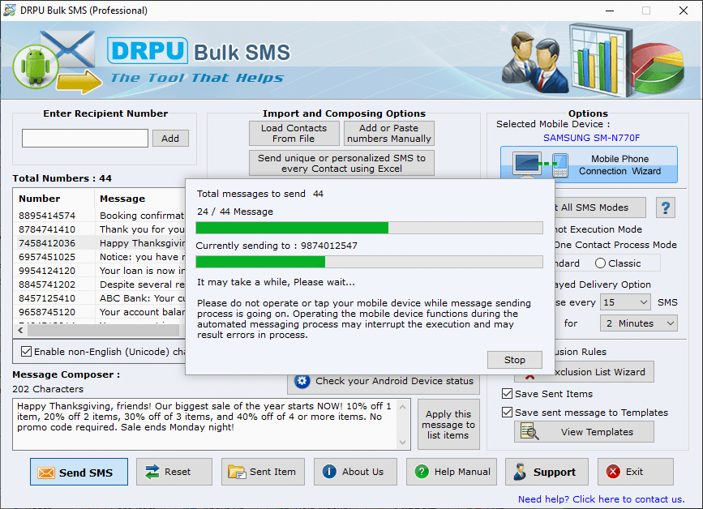Click the Android envelope logo in banner

point(56,62)
